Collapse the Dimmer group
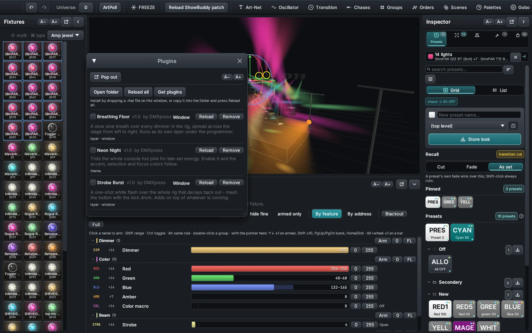Image resolution: width=532 pixels, height=333 pixels. (x=93, y=240)
